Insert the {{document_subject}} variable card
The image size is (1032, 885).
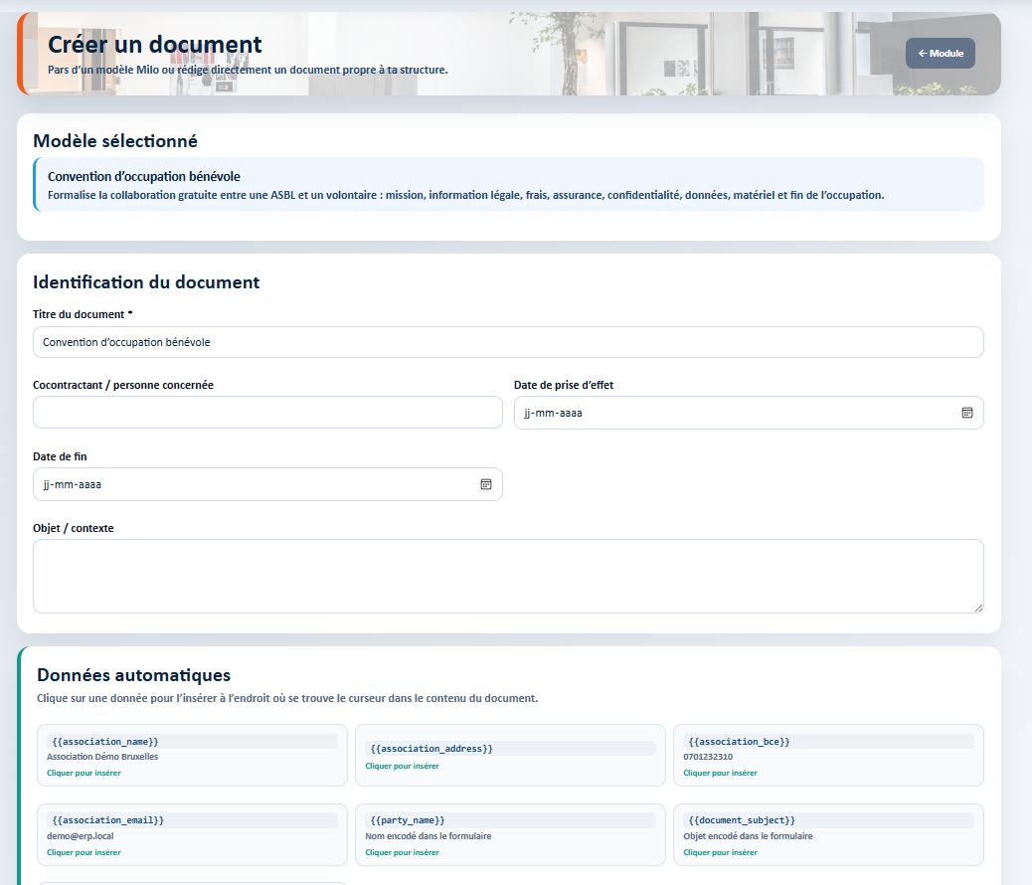(828, 834)
